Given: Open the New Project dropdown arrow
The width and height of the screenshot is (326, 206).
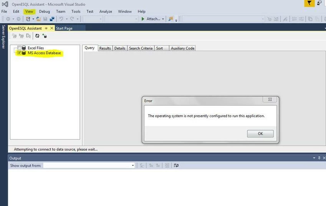Looking at the screenshot, I should (33, 19).
